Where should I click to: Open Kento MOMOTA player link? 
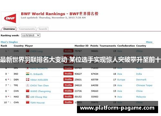tap(39, 68)
